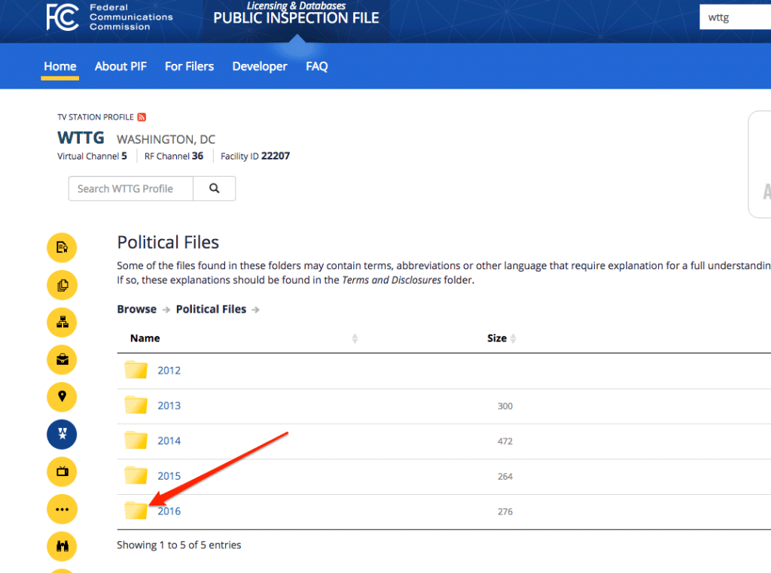771x573 pixels.
Task: Go to the For Filers menu item
Action: pos(189,66)
